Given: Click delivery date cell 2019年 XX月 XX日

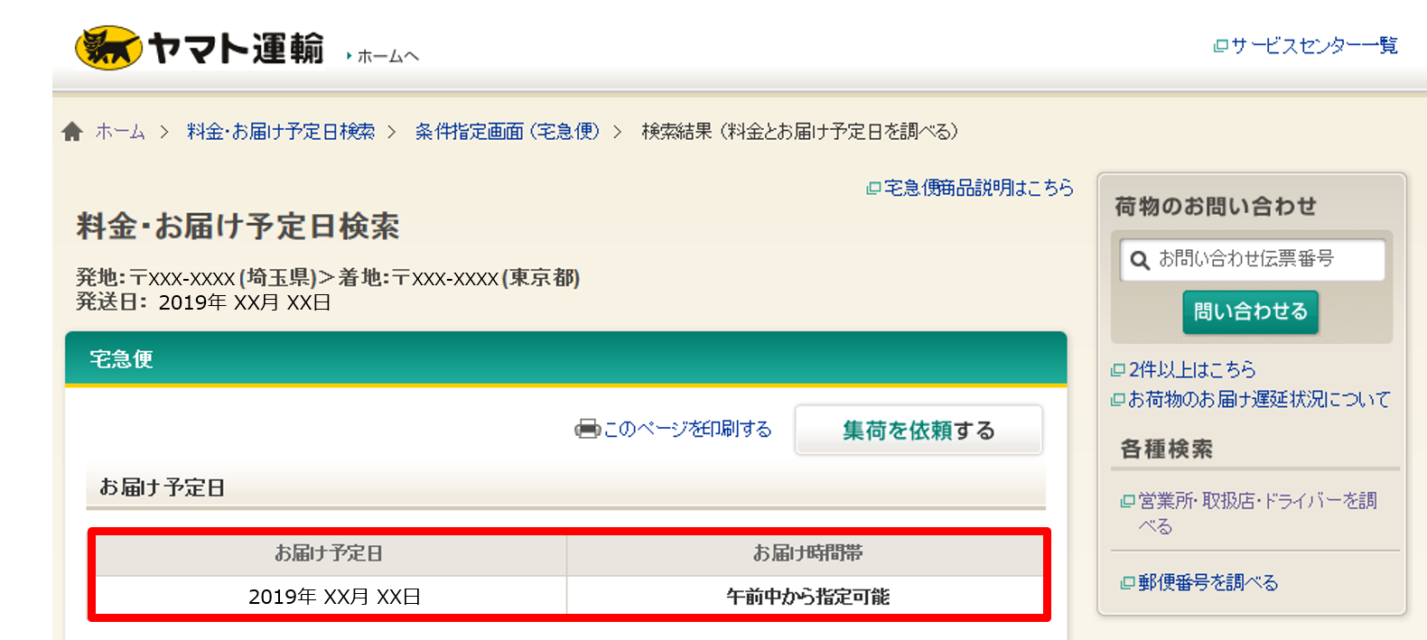Looking at the screenshot, I should (333, 597).
